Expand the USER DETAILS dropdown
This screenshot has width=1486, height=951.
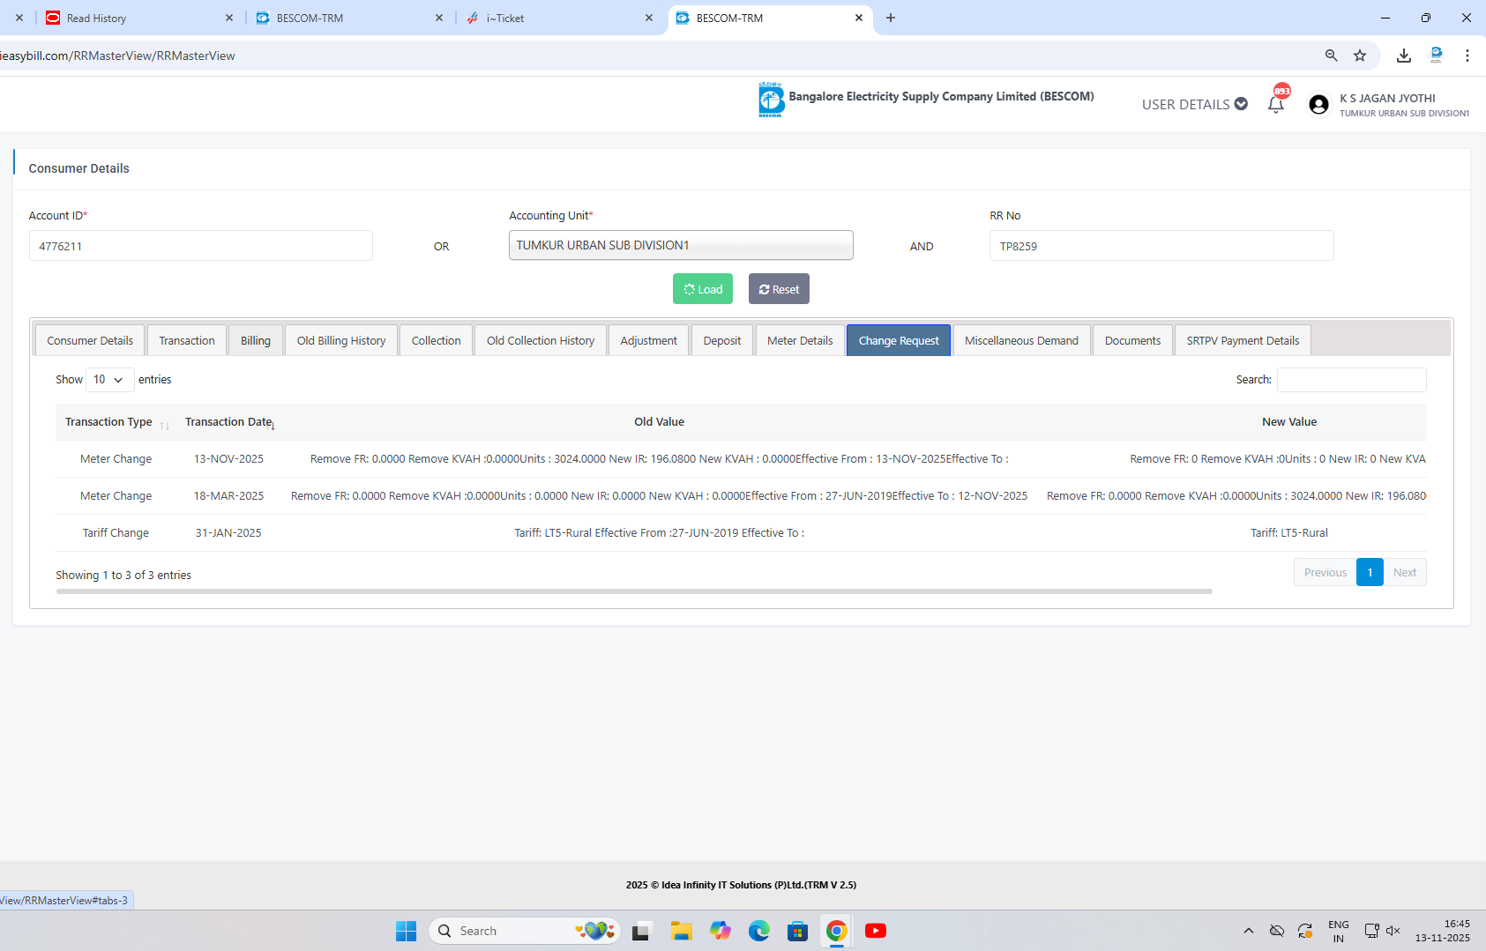click(x=1194, y=104)
